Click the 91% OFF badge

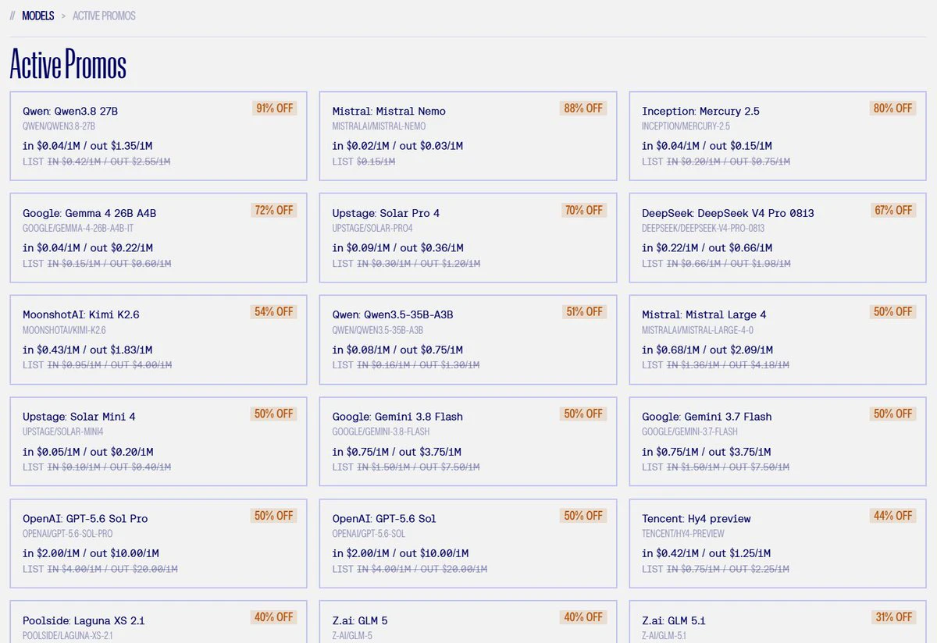274,108
